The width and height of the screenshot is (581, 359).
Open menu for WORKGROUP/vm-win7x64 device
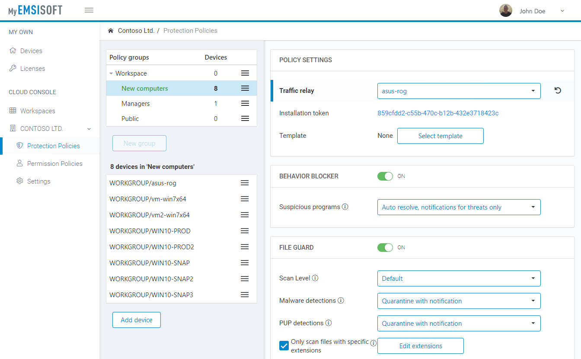[245, 199]
